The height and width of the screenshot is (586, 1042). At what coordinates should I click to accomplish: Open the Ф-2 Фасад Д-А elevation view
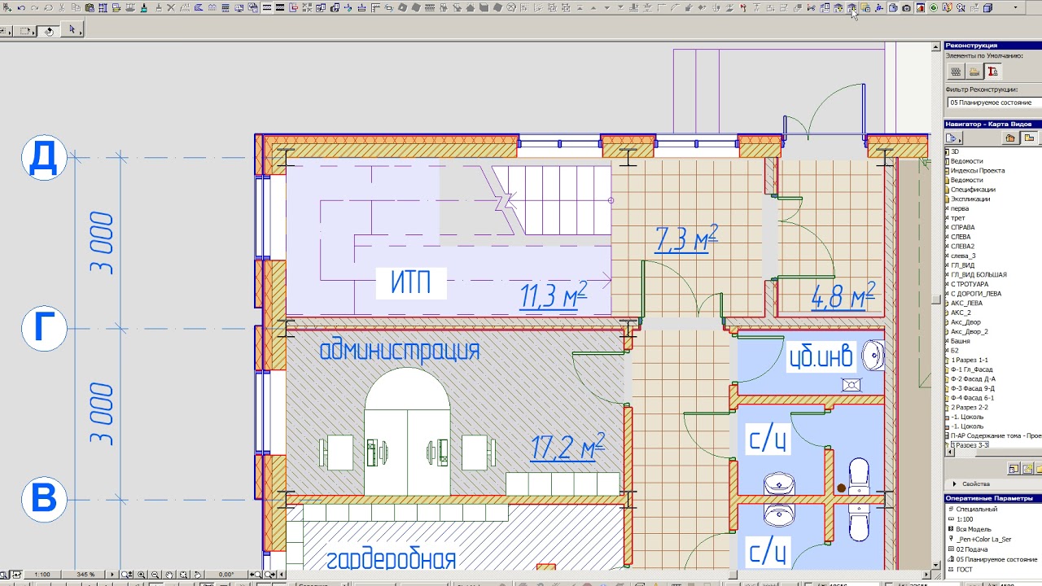coord(973,378)
